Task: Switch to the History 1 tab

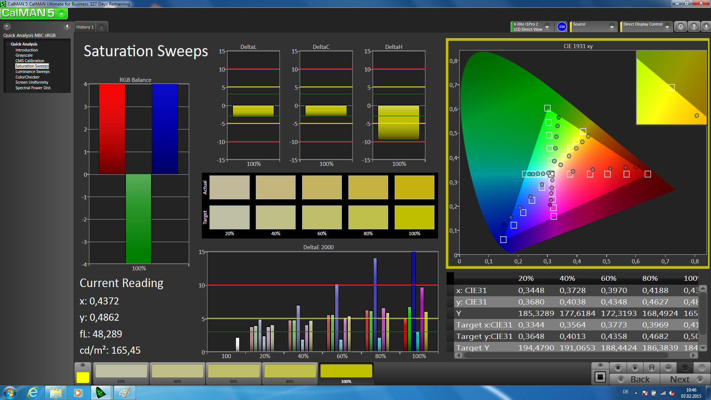Action: click(85, 27)
